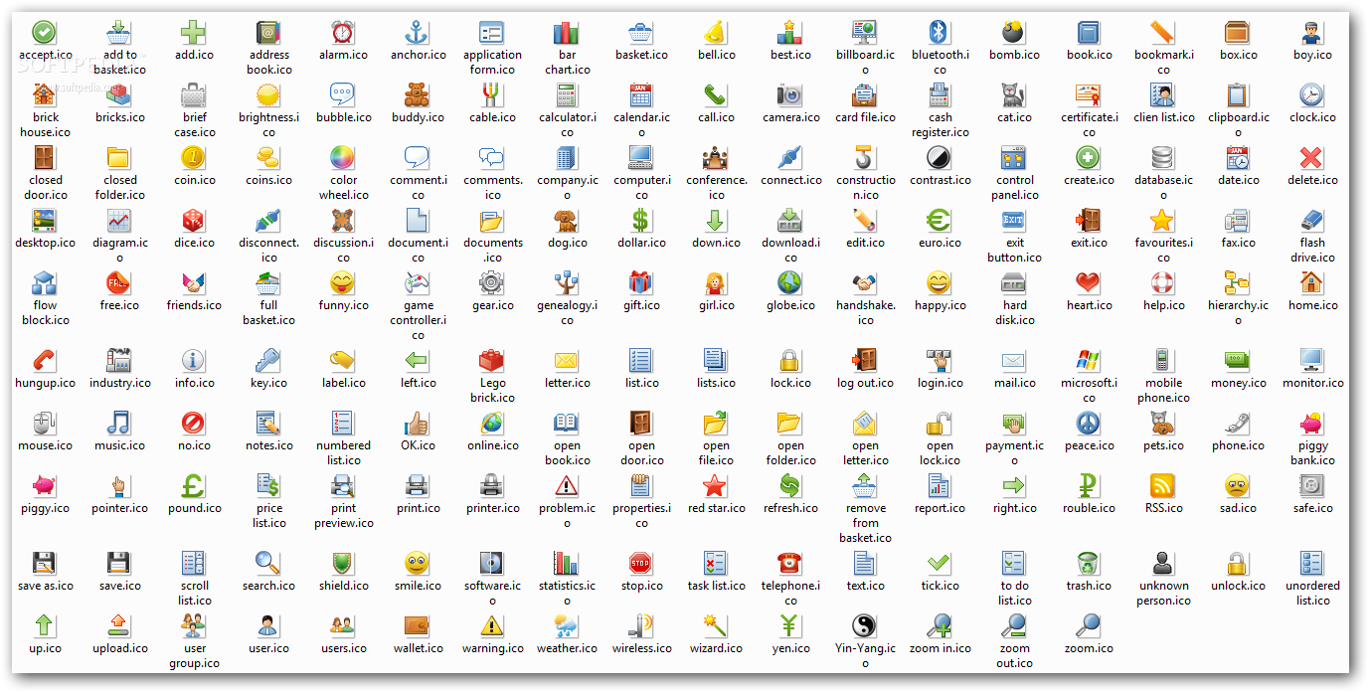
Task: Click the dice.ico icon
Action: click(194, 221)
